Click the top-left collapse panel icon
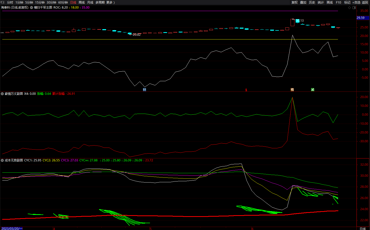The image size is (370, 230). coord(2,2)
